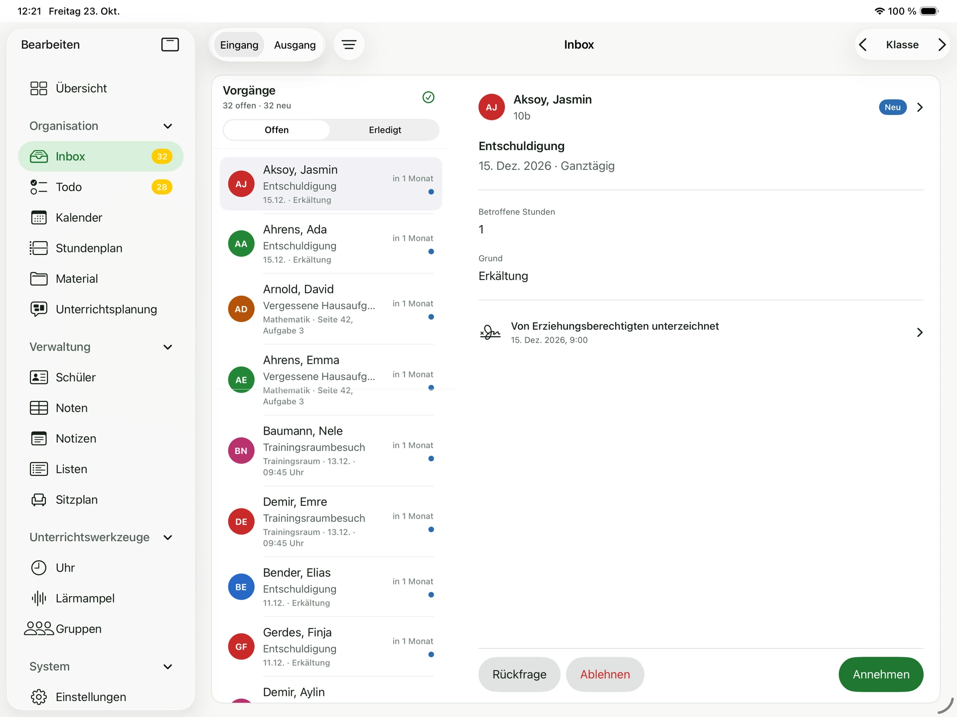Open Baumann, Nele Trainingsraumbesuch entry
957x717 pixels.
click(x=331, y=451)
